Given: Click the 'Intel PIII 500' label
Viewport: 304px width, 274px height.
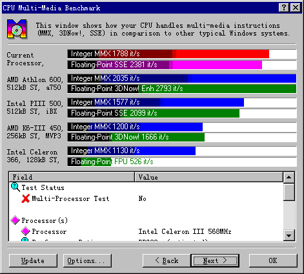Looking at the screenshot, I should point(35,107).
